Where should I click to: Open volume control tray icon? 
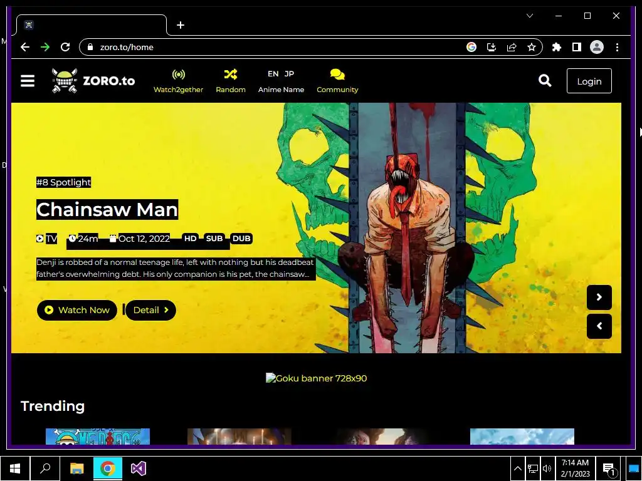(547, 468)
